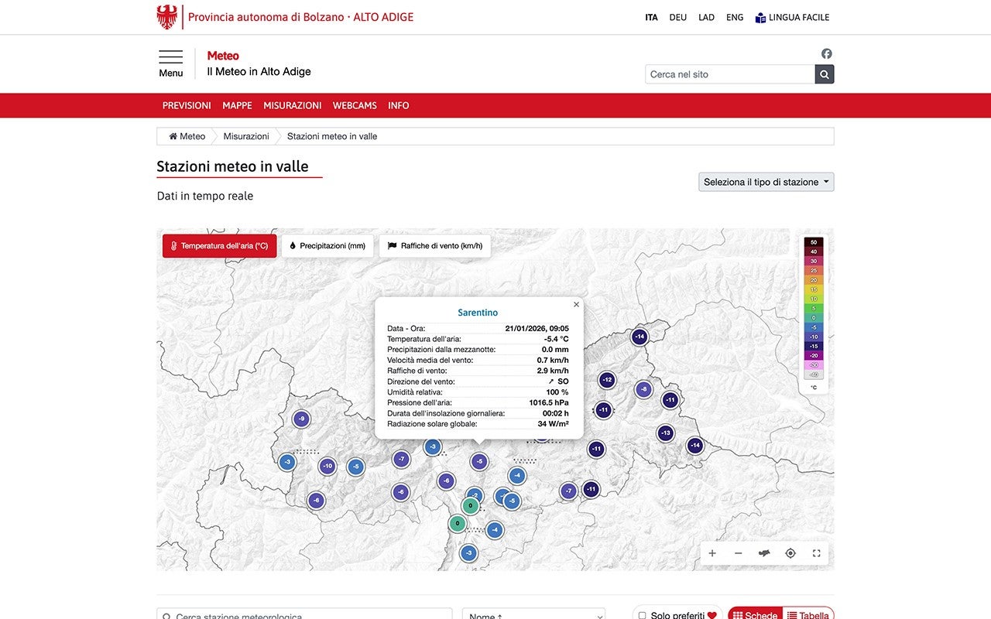Locate my position on the map
Image resolution: width=991 pixels, height=619 pixels.
click(x=790, y=553)
